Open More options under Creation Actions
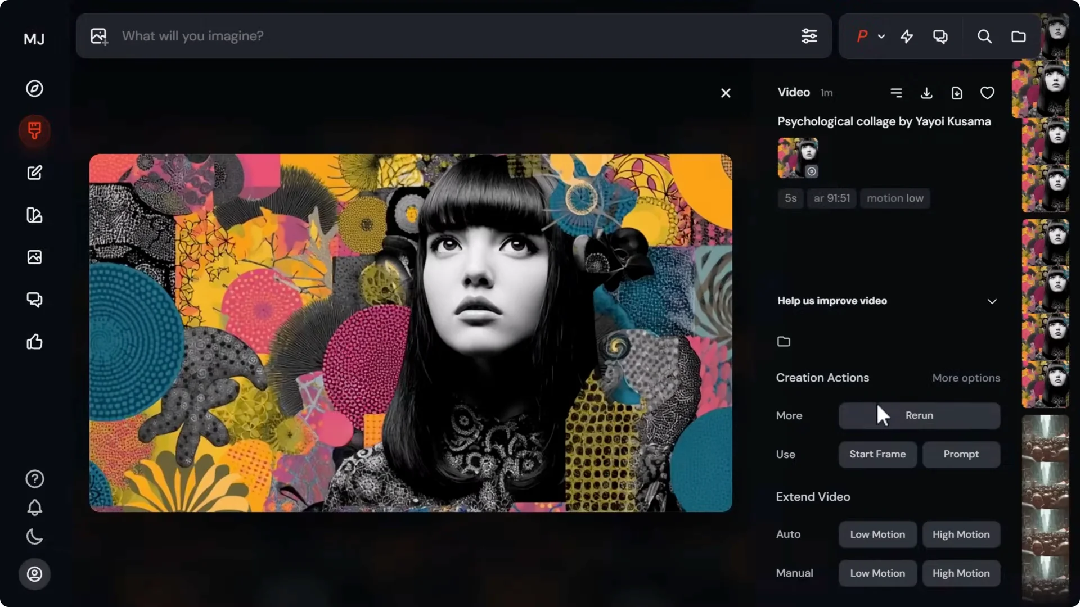The width and height of the screenshot is (1080, 607). tap(966, 378)
